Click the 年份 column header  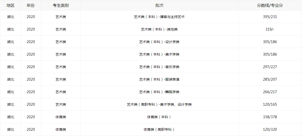[31, 5]
